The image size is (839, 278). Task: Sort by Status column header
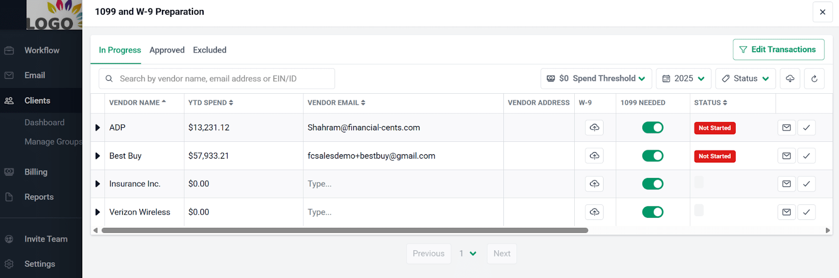click(711, 103)
